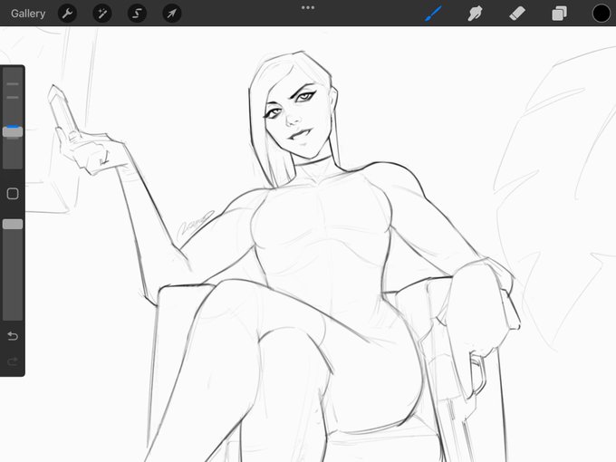The image size is (616, 462).
Task: Activate the Selection tool
Action: (x=137, y=14)
